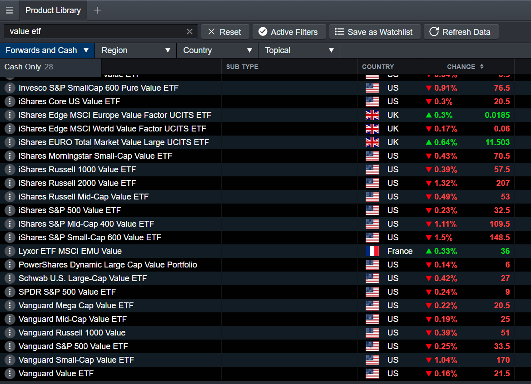Image resolution: width=531 pixels, height=384 pixels.
Task: Select the Vanguard Value ETF name
Action: pyautogui.click(x=56, y=374)
